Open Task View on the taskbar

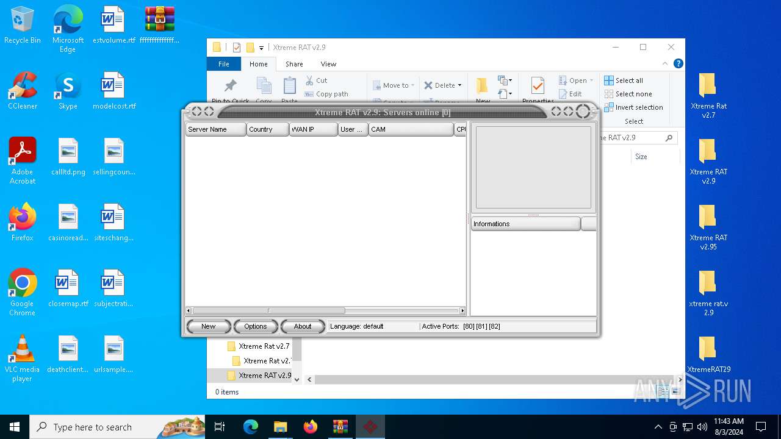220,427
